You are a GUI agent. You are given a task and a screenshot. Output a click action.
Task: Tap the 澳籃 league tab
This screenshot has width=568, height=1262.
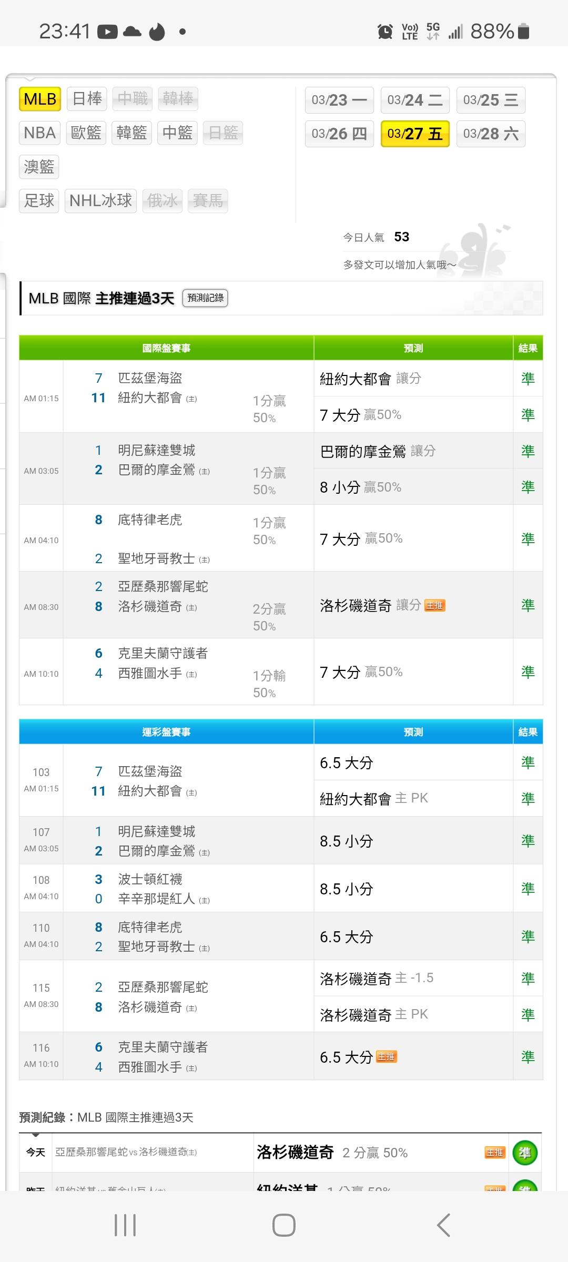[39, 167]
